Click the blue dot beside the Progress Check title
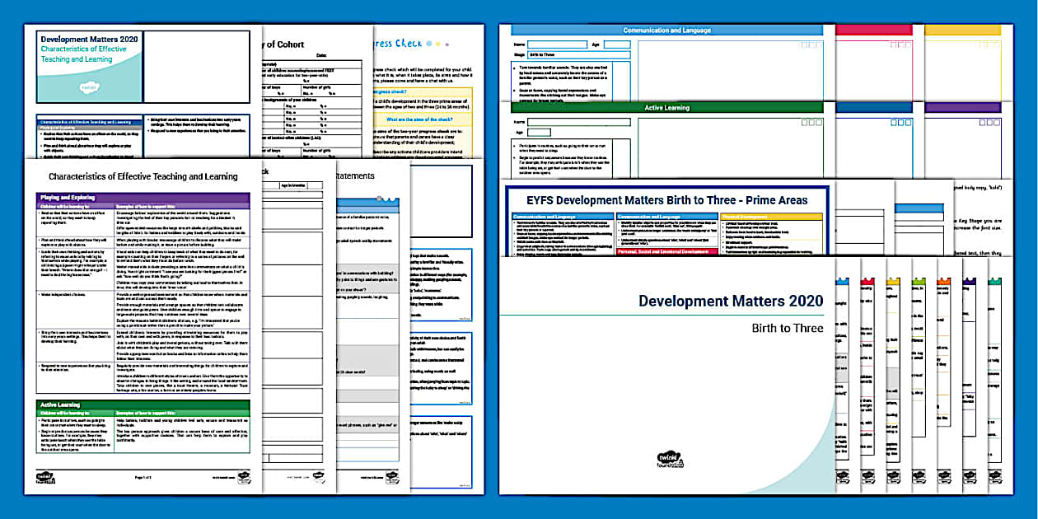 tap(429, 44)
